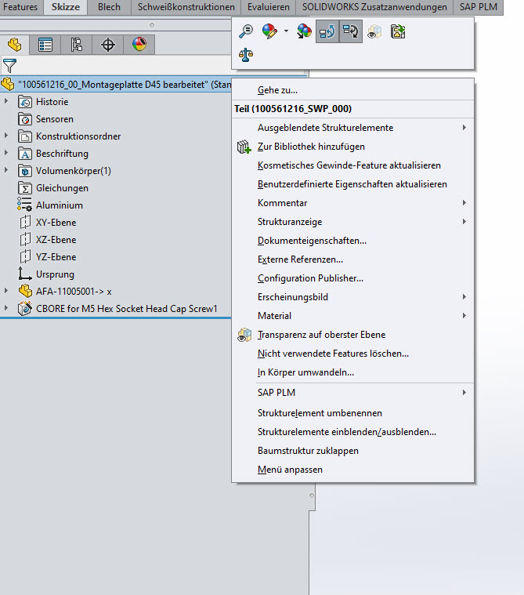524x595 pixels.
Task: Switch to FeatureManager design tree tab icon
Action: [14, 45]
